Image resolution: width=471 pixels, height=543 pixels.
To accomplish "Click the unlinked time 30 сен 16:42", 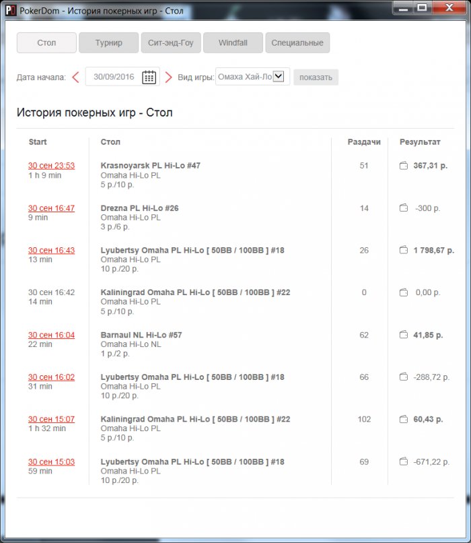I will 52,292.
